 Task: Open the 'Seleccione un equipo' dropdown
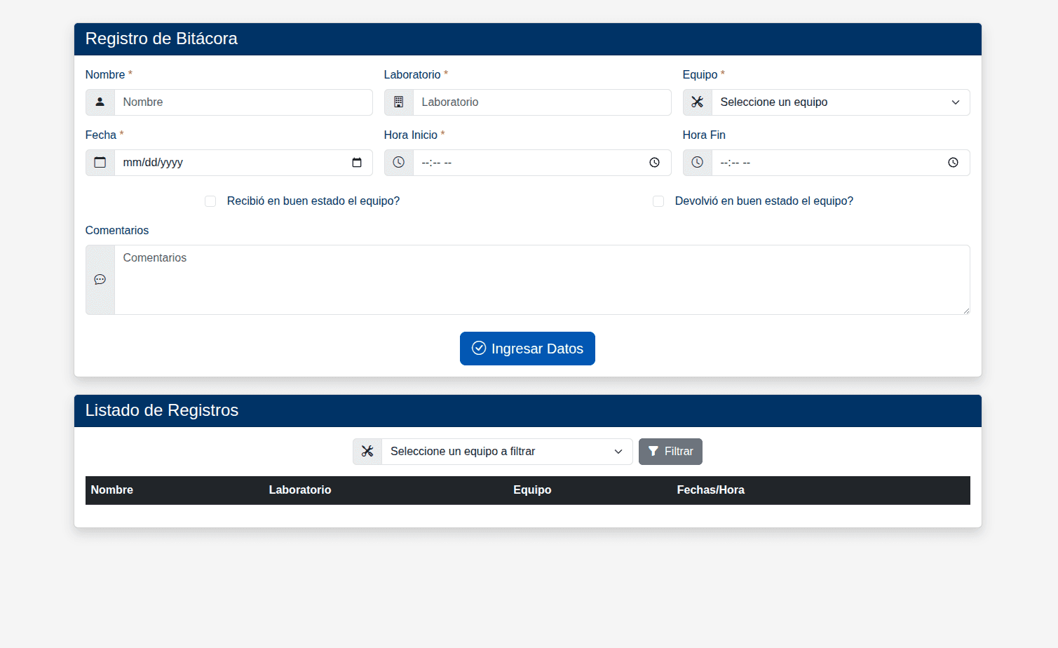pos(840,102)
